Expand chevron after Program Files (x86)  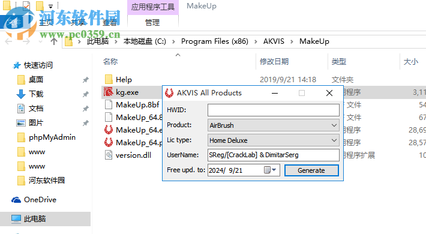pos(256,41)
